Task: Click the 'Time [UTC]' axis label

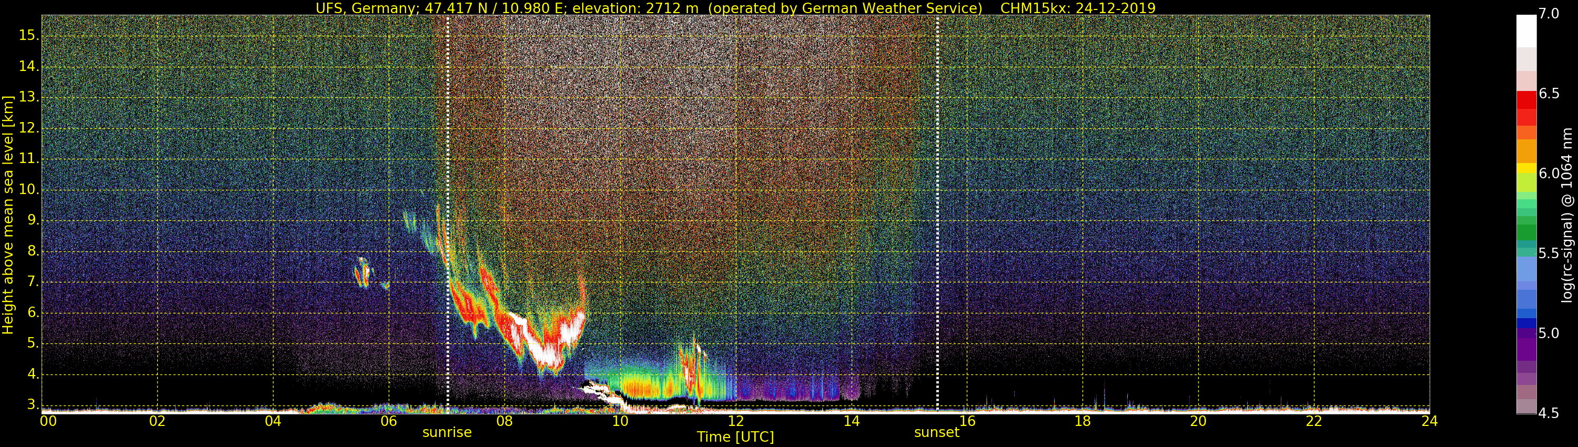Action: [735, 437]
